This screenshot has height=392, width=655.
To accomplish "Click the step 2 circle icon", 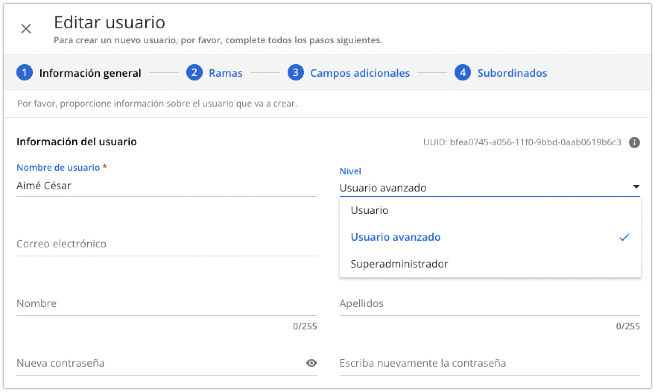I will coord(194,73).
